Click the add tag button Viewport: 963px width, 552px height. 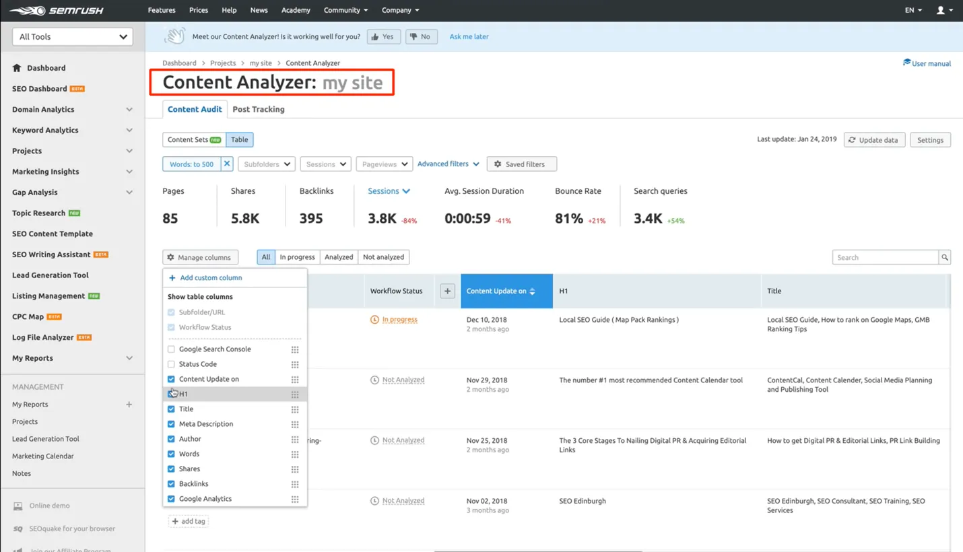189,521
